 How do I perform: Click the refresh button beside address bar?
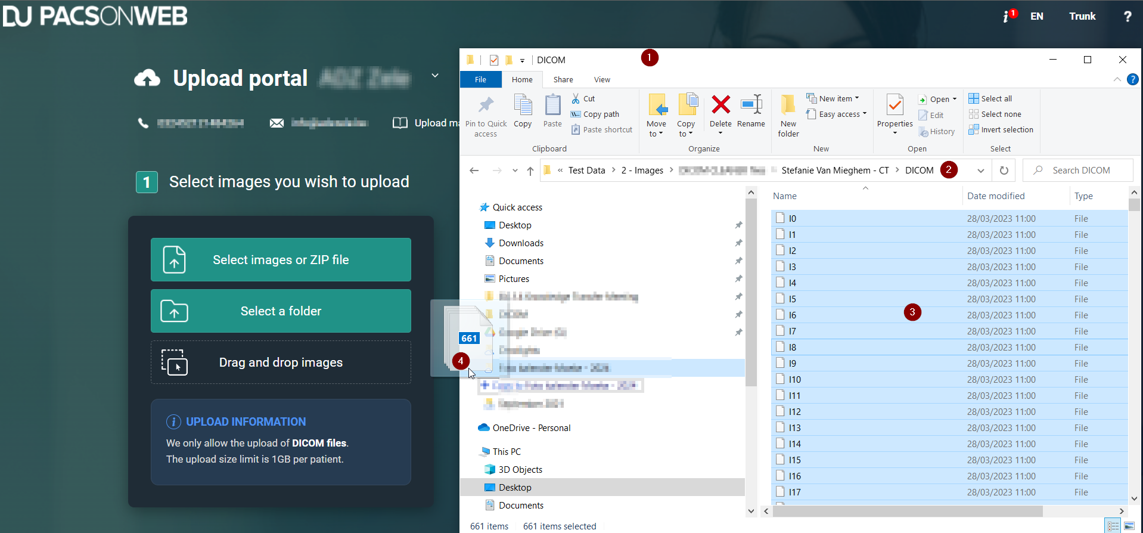point(1004,171)
